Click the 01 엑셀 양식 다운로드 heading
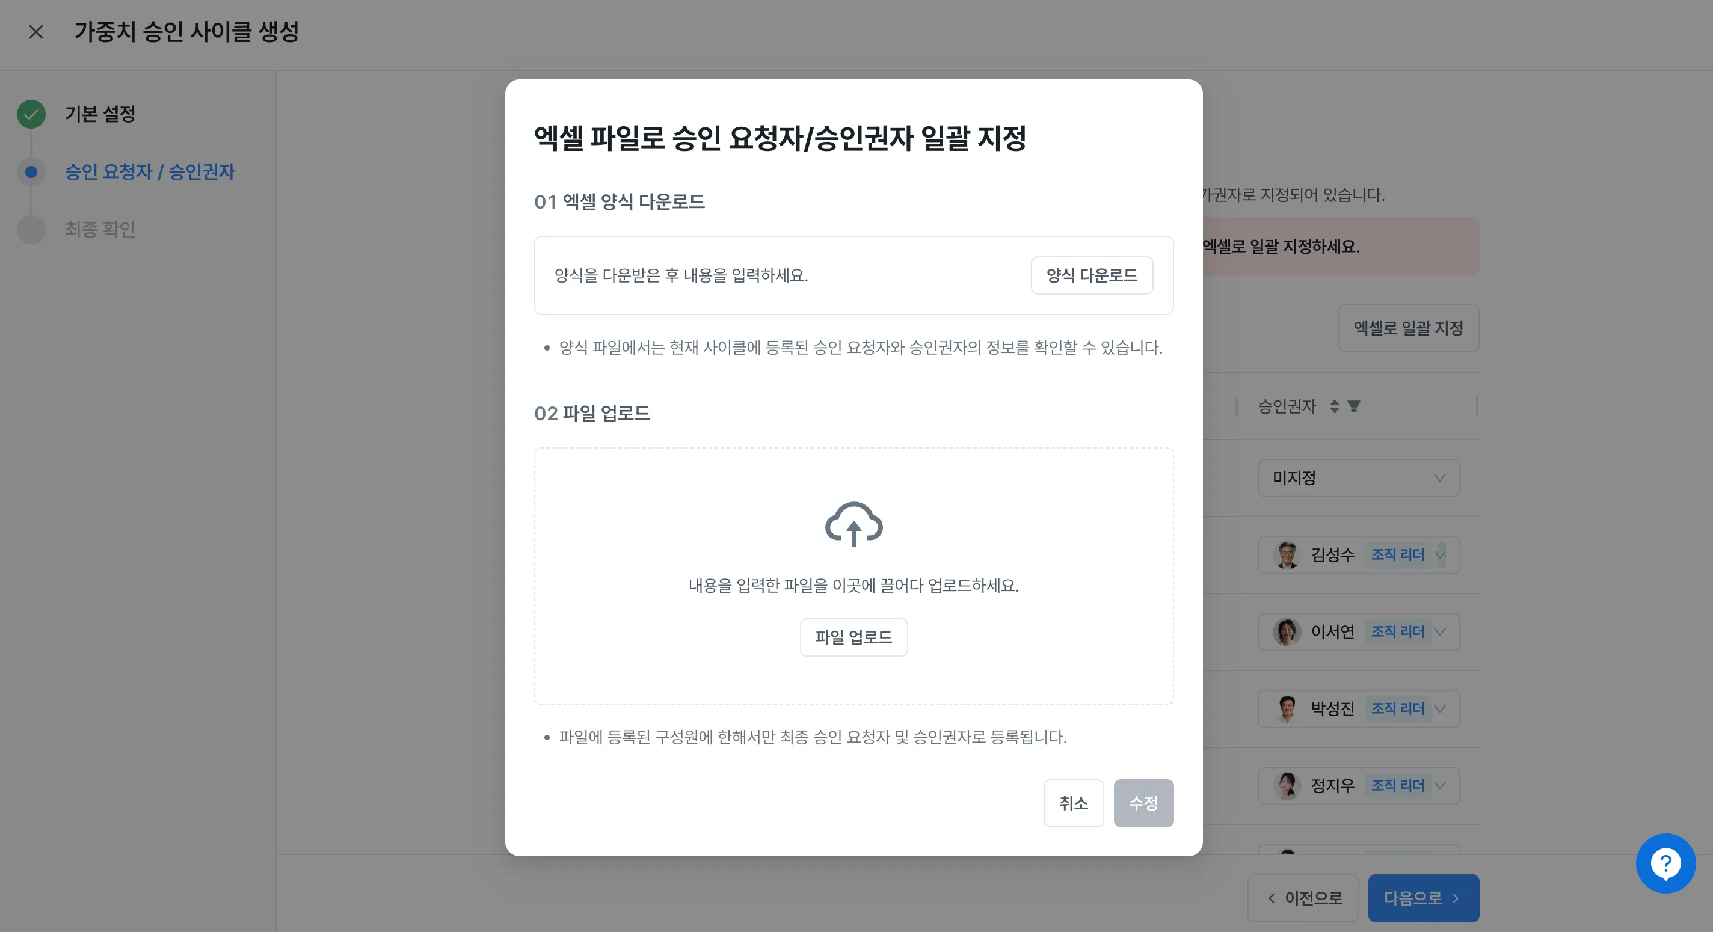The image size is (1713, 932). pyautogui.click(x=619, y=201)
